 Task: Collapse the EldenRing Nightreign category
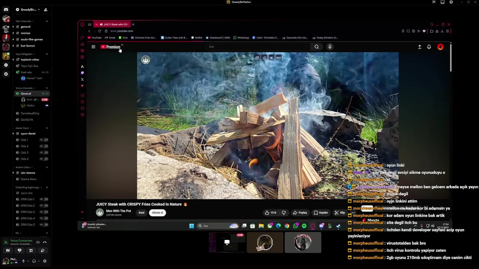coord(28,187)
